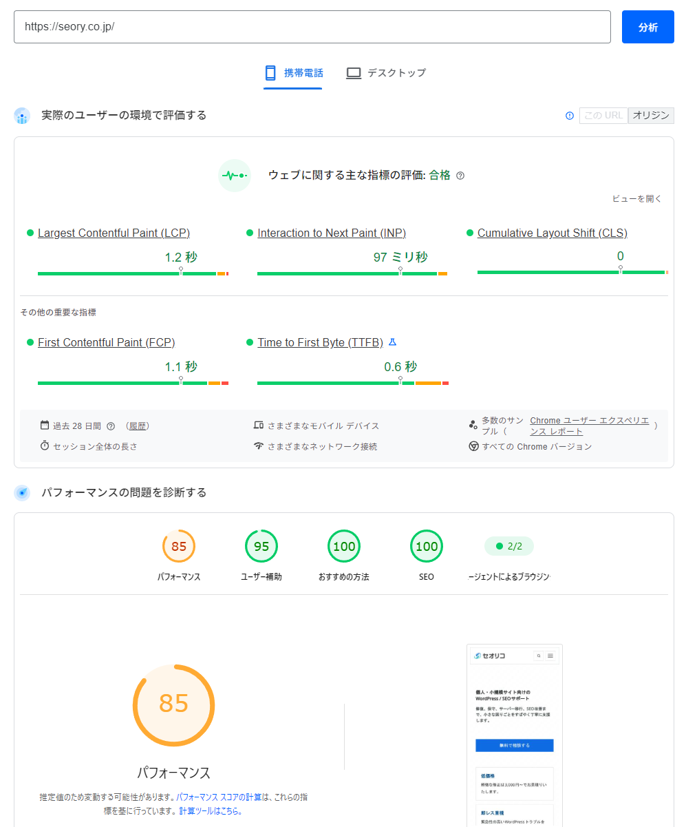The height and width of the screenshot is (827, 686).
Task: Click the help icon after 過去 28 日間
Action: tap(111, 426)
